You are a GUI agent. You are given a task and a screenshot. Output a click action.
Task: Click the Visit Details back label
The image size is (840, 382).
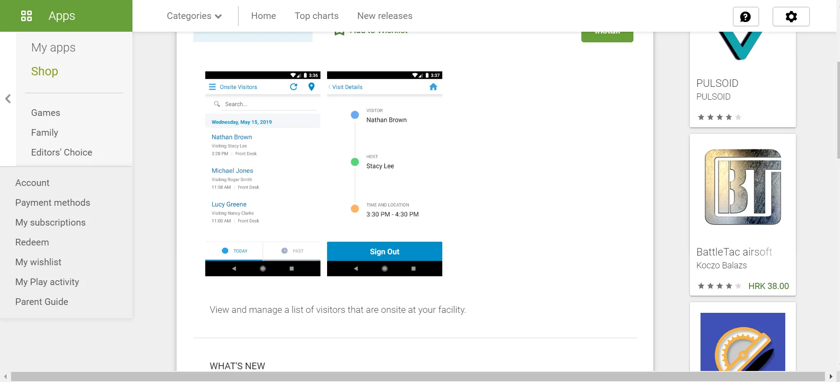347,87
